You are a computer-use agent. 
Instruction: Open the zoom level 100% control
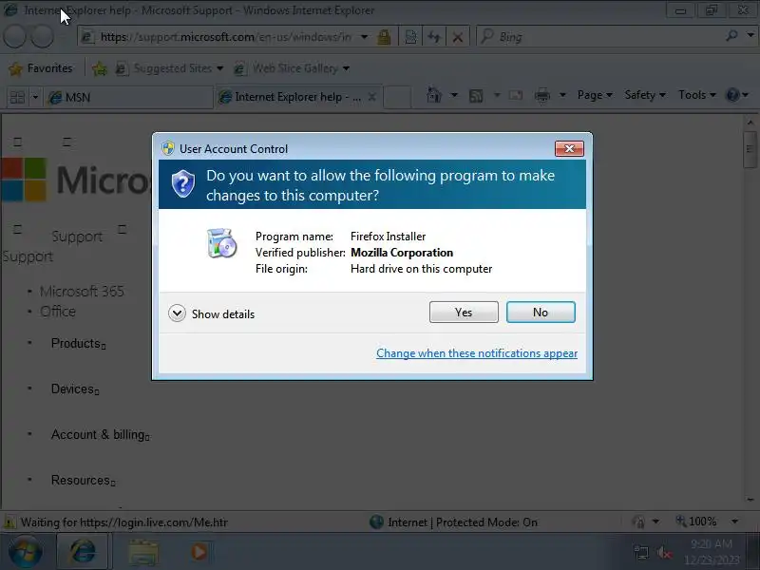[x=707, y=522]
